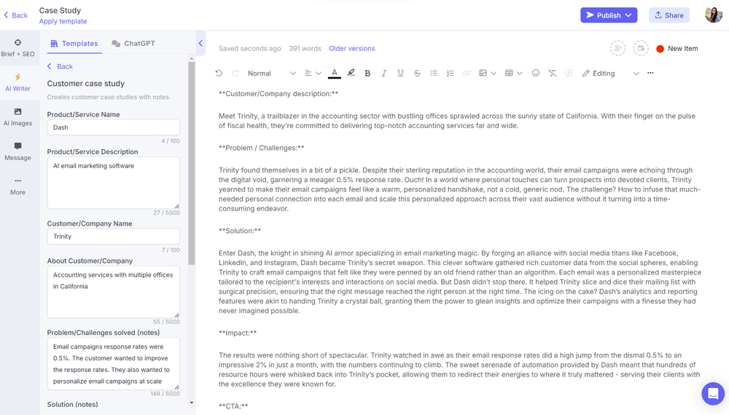Click the Customer/Company Name input field
This screenshot has height=415, width=729.
pos(114,237)
